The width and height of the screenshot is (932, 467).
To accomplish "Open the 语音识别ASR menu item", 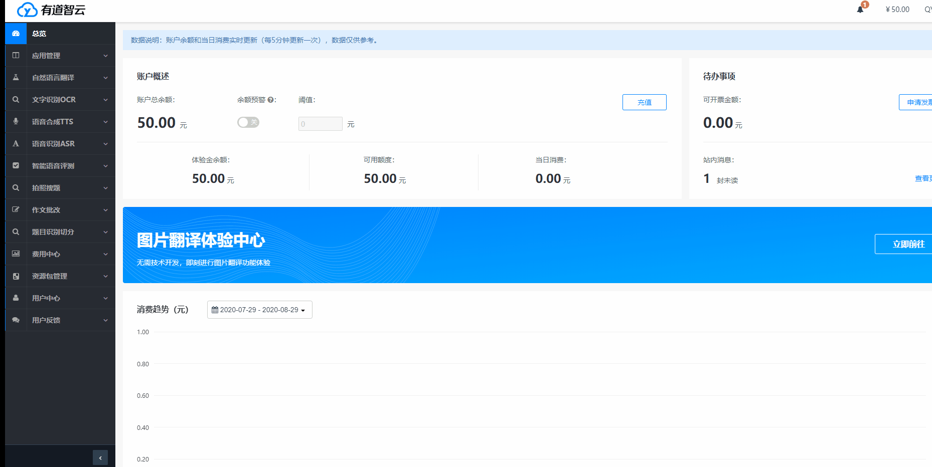I will (x=60, y=144).
